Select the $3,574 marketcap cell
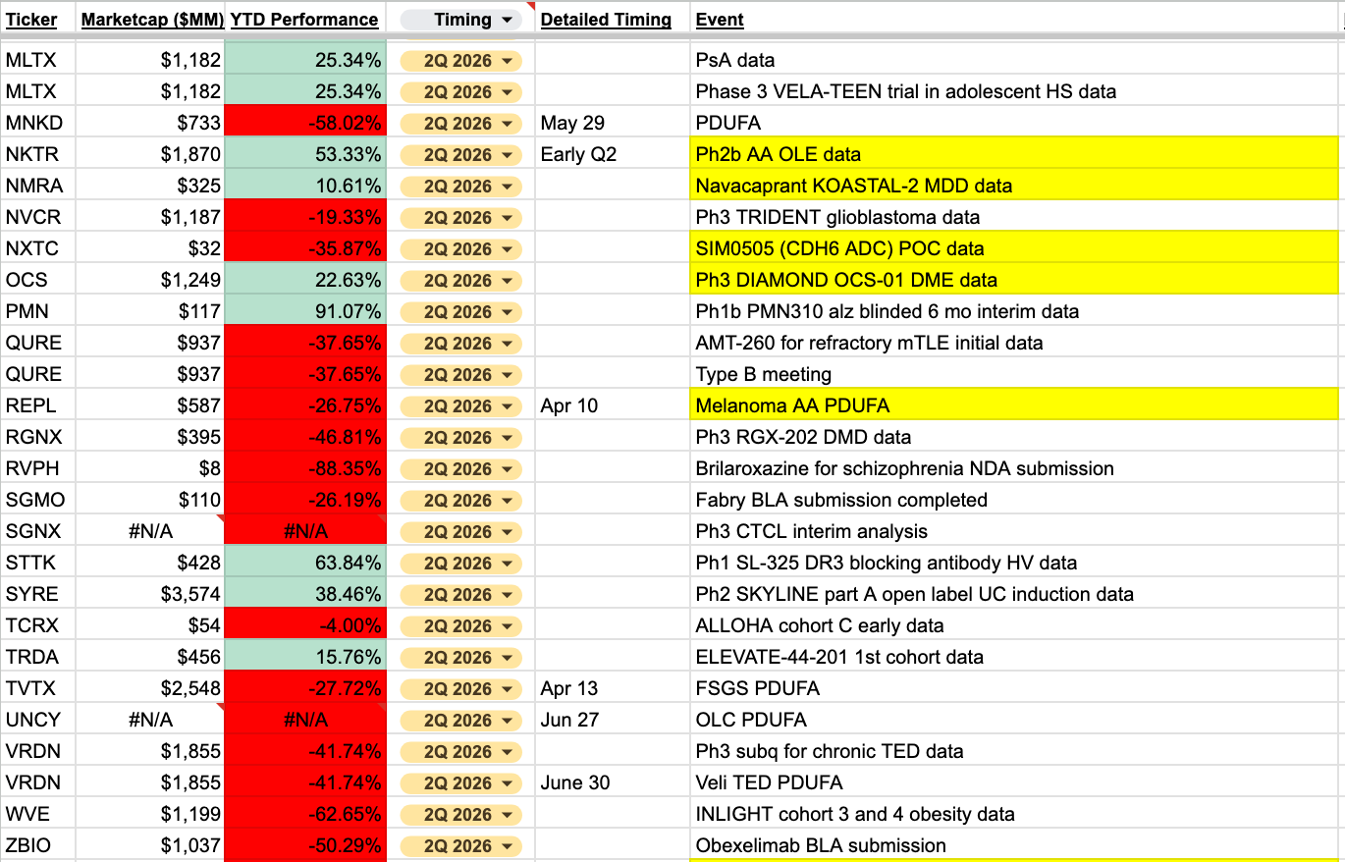 (x=150, y=594)
